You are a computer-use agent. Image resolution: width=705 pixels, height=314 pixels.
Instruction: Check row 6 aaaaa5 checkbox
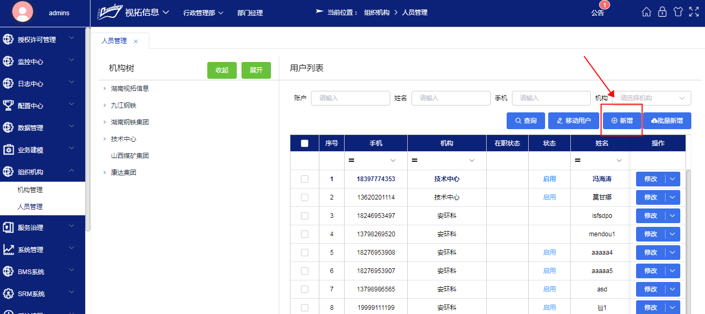click(x=305, y=271)
